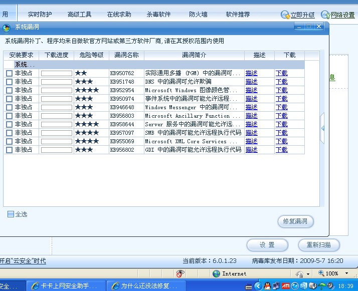Tick the checkbox for KB946648
Screen dimensions: 358x291
point(9,107)
